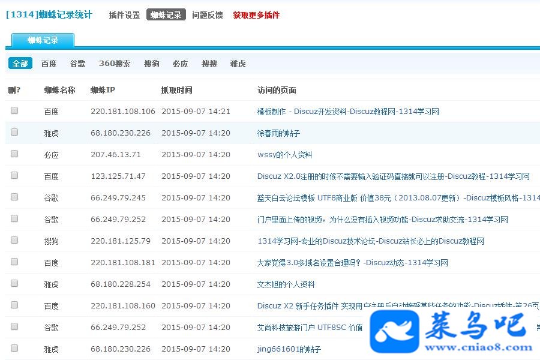
Task: Tick the checkbox for IP 220.181.108.160
Action: point(14,305)
